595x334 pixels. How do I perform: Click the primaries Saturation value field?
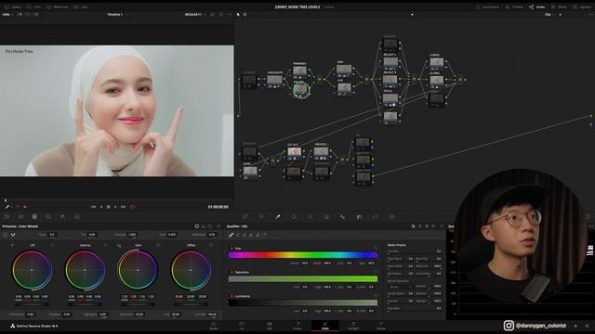tap(139, 315)
